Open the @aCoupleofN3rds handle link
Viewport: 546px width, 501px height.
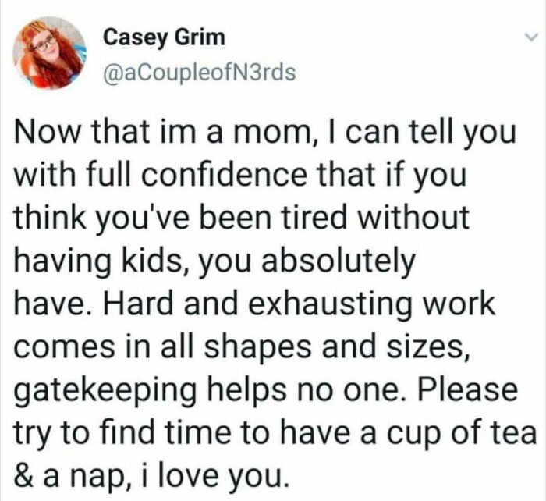tap(199, 72)
